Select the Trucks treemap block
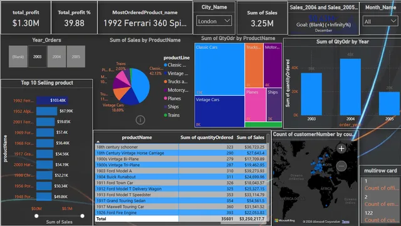401x226 pixels. pyautogui.click(x=254, y=65)
